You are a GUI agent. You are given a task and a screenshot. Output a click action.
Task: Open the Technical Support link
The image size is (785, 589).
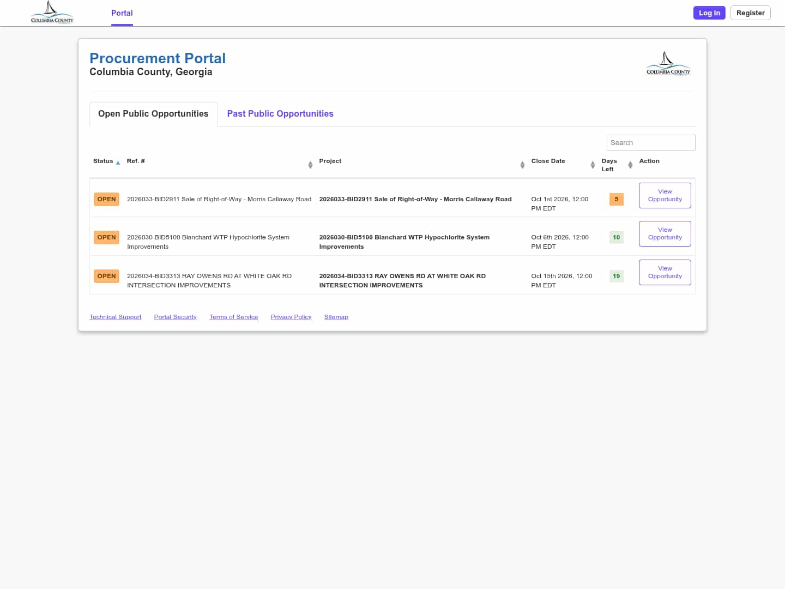115,317
